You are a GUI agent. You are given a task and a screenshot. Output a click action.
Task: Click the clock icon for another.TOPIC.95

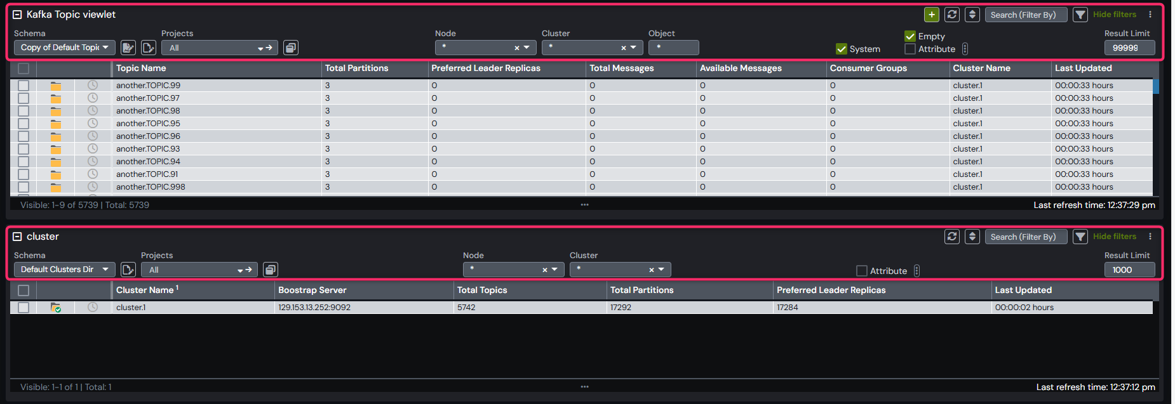(93, 123)
